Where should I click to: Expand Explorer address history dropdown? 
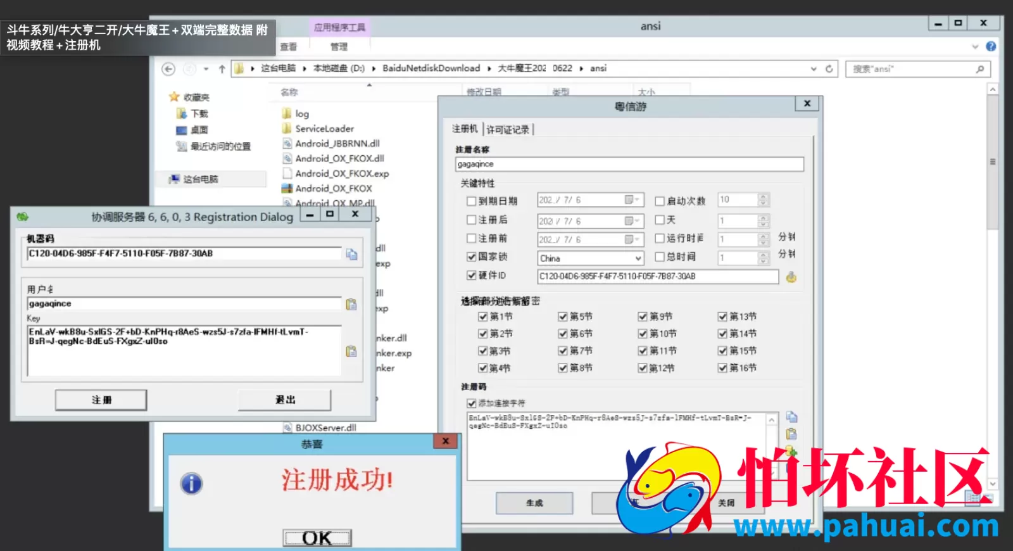click(814, 69)
